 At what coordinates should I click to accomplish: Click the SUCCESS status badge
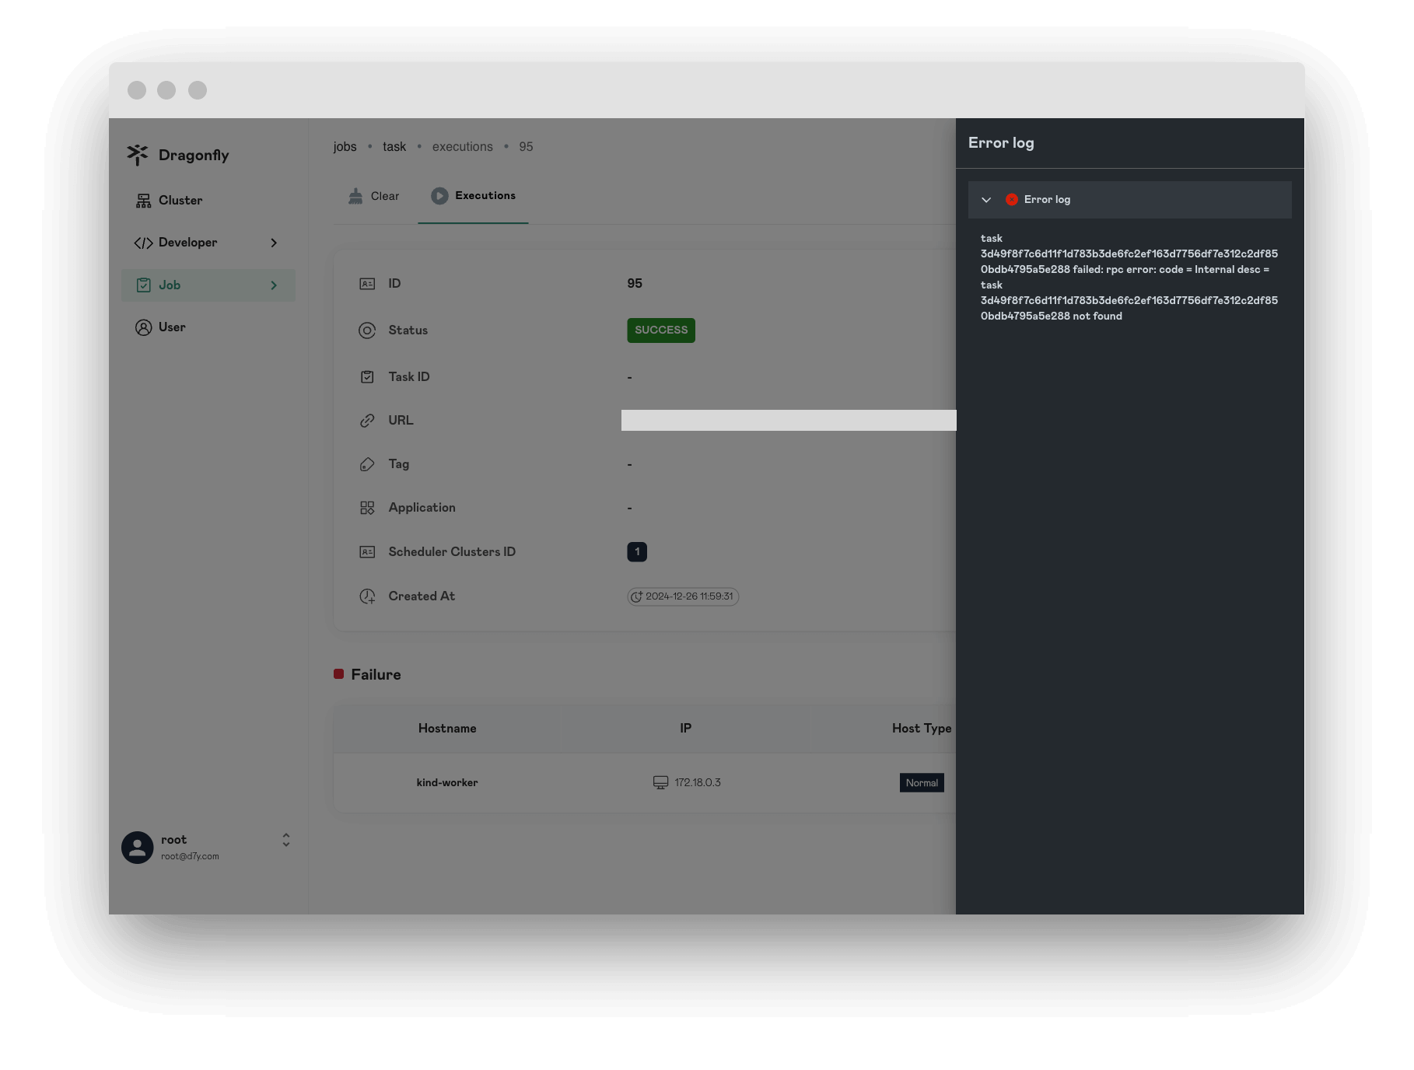(661, 330)
